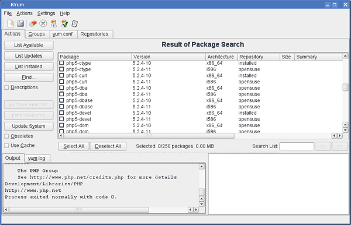Click output panel horizontal scroll left-end arrow
The image size is (351, 225).
coord(6,210)
